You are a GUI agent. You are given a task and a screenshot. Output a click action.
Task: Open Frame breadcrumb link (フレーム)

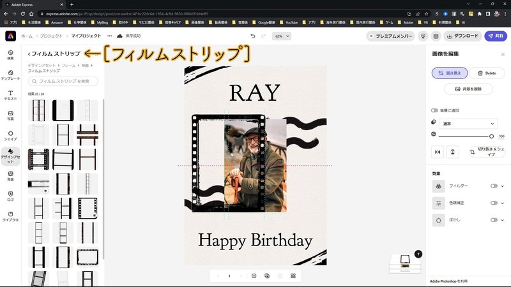[x=68, y=66]
